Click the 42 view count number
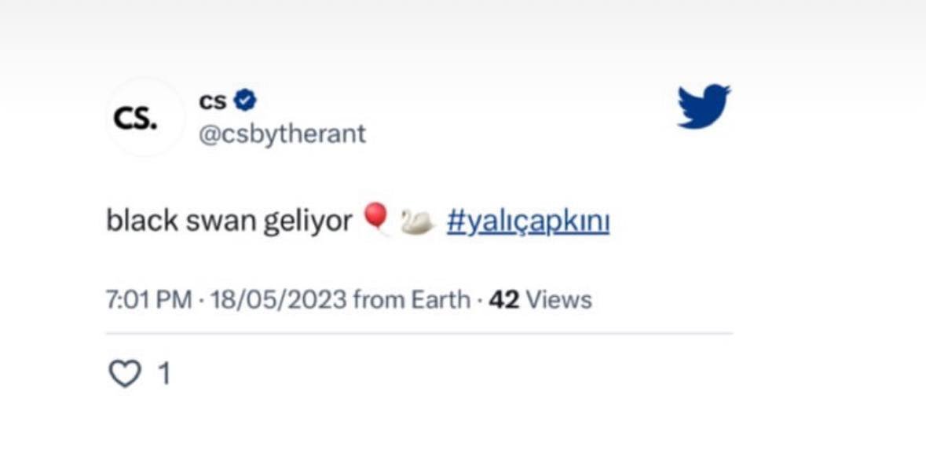Viewport: 926px width, 461px height. 504,299
